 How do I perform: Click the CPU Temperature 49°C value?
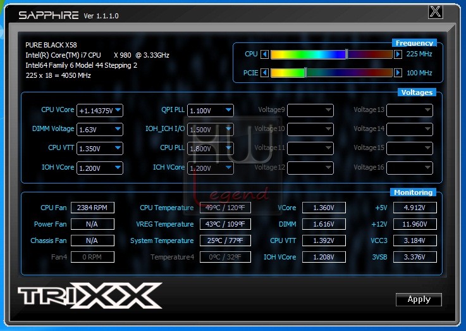pyautogui.click(x=225, y=208)
